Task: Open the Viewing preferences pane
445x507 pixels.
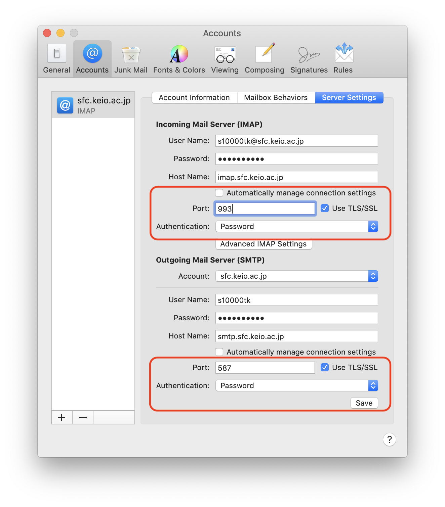Action: tap(225, 59)
